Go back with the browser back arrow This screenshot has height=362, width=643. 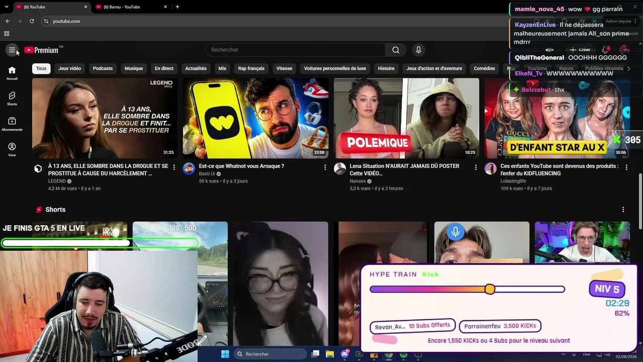coord(8,21)
